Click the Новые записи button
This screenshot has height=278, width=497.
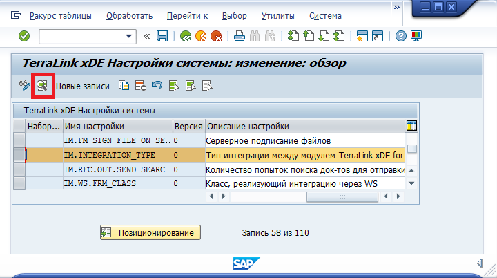pos(82,86)
